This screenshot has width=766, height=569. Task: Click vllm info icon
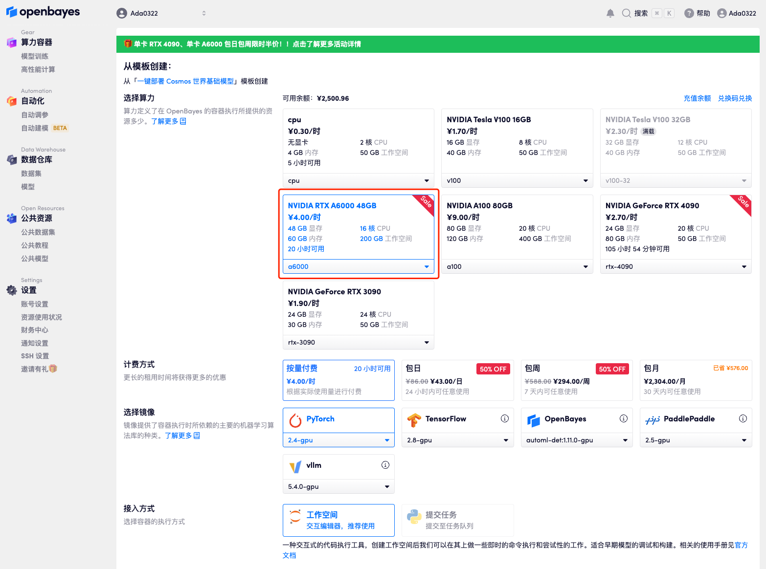[385, 465]
